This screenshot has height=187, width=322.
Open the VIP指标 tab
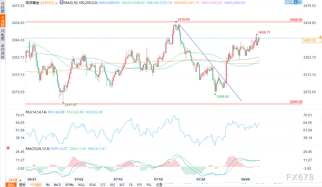pyautogui.click(x=36, y=185)
